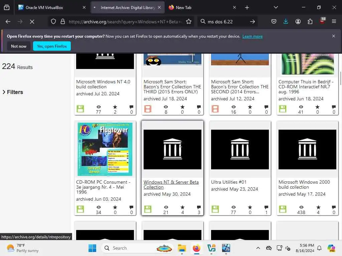
Task: Click the browser back arrow
Action: tap(8, 22)
